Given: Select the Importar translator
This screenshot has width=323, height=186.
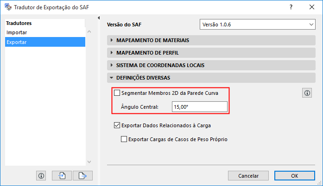Looking at the screenshot, I should 45,32.
